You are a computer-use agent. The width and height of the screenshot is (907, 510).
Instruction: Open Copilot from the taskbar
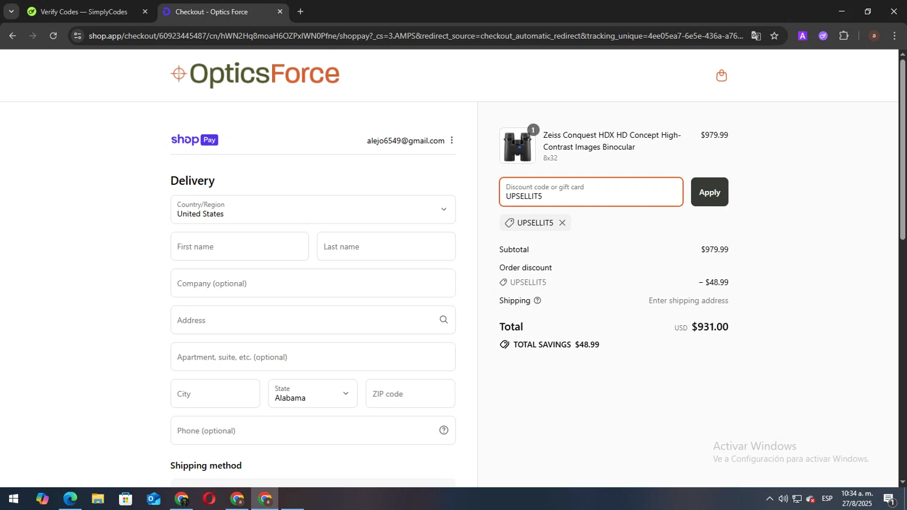point(42,499)
